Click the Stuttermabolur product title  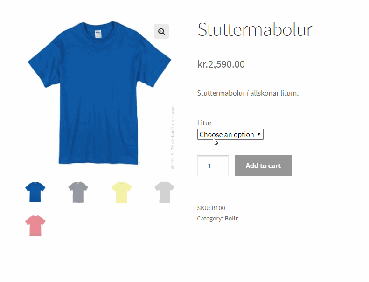255,30
